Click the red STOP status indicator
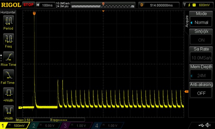The width and height of the screenshot is (215, 129). [x=28, y=5]
